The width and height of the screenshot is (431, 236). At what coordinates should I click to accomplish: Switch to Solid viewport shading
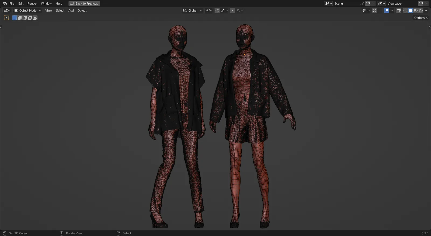point(411,10)
